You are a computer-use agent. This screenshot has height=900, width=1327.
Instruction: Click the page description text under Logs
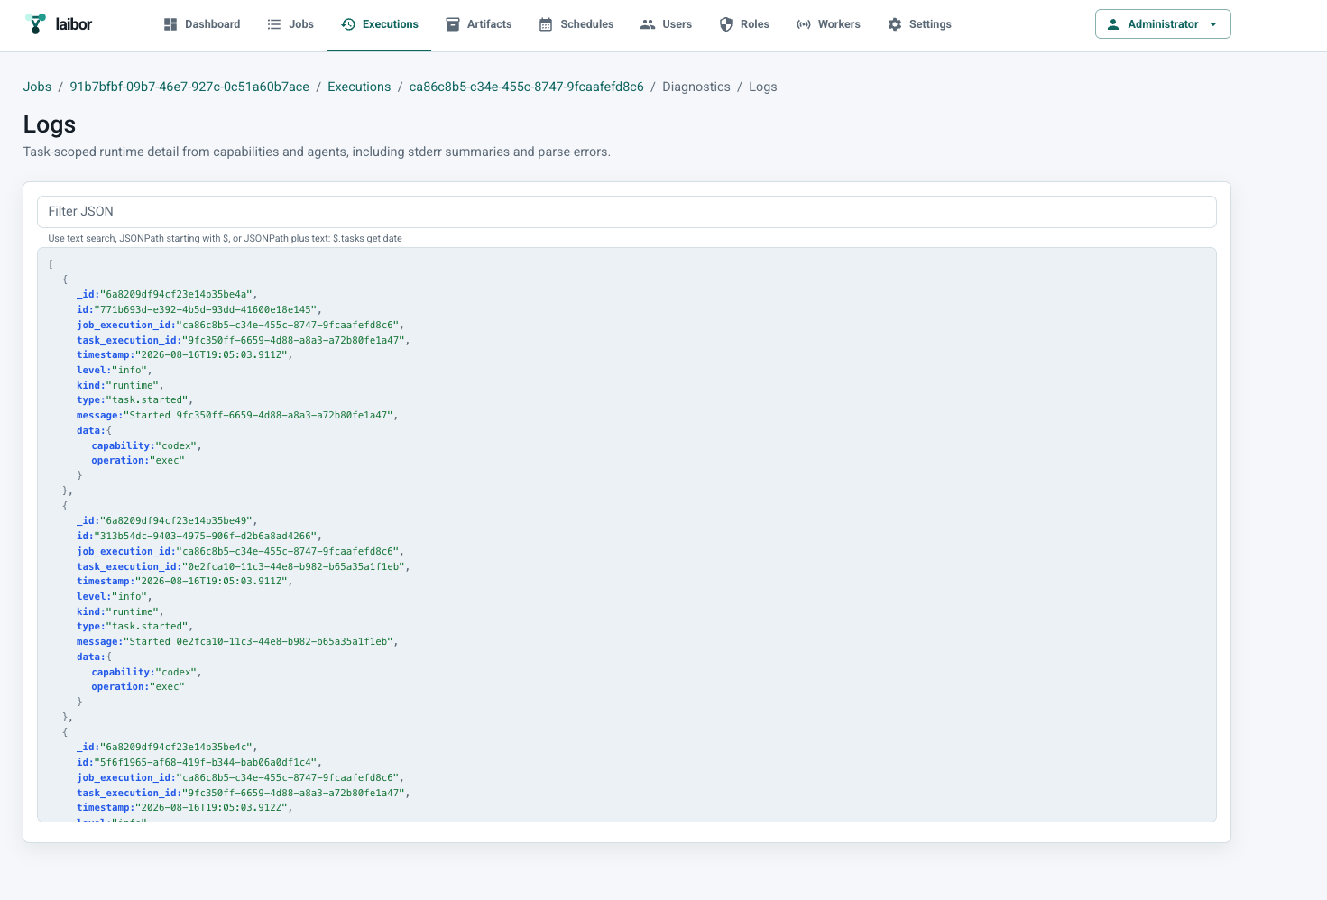point(317,152)
